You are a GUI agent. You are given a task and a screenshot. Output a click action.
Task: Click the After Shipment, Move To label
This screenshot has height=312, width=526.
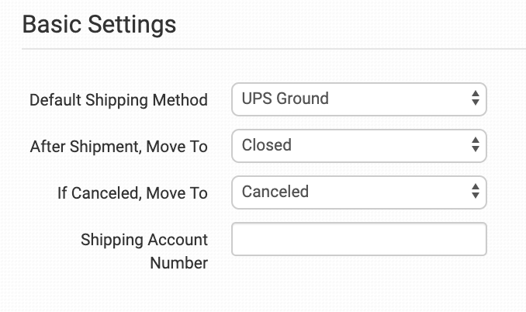(x=119, y=147)
